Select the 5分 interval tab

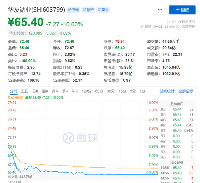coord(133,91)
